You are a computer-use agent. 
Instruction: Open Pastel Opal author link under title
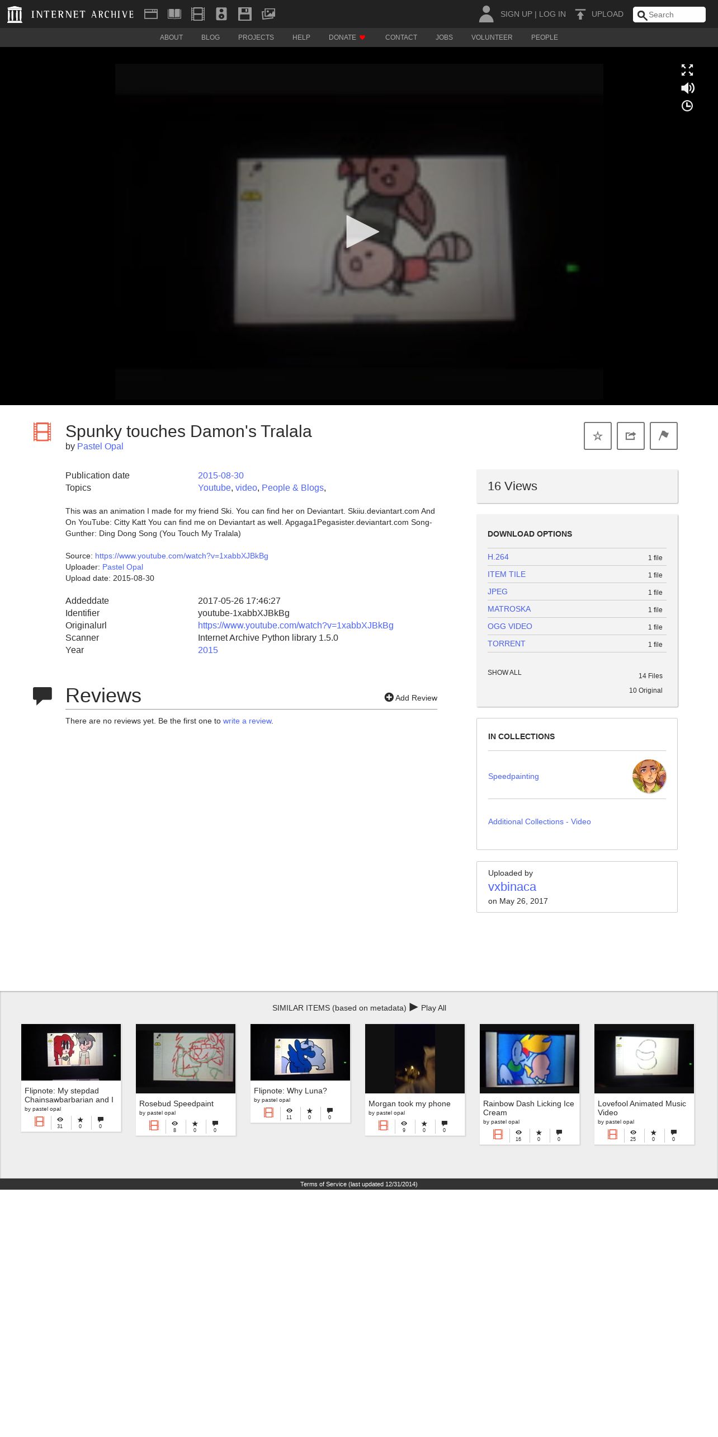pos(100,446)
